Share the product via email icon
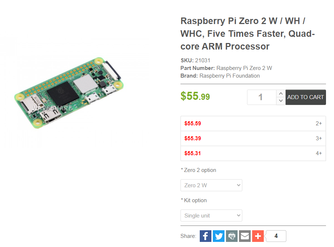This screenshot has height=247, width=334. [x=245, y=236]
